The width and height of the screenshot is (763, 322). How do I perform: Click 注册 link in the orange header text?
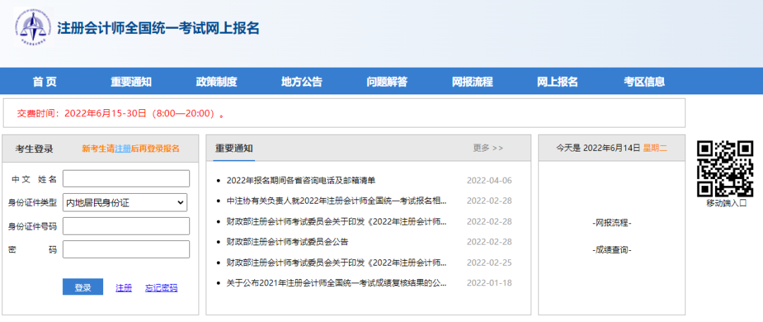coord(123,148)
